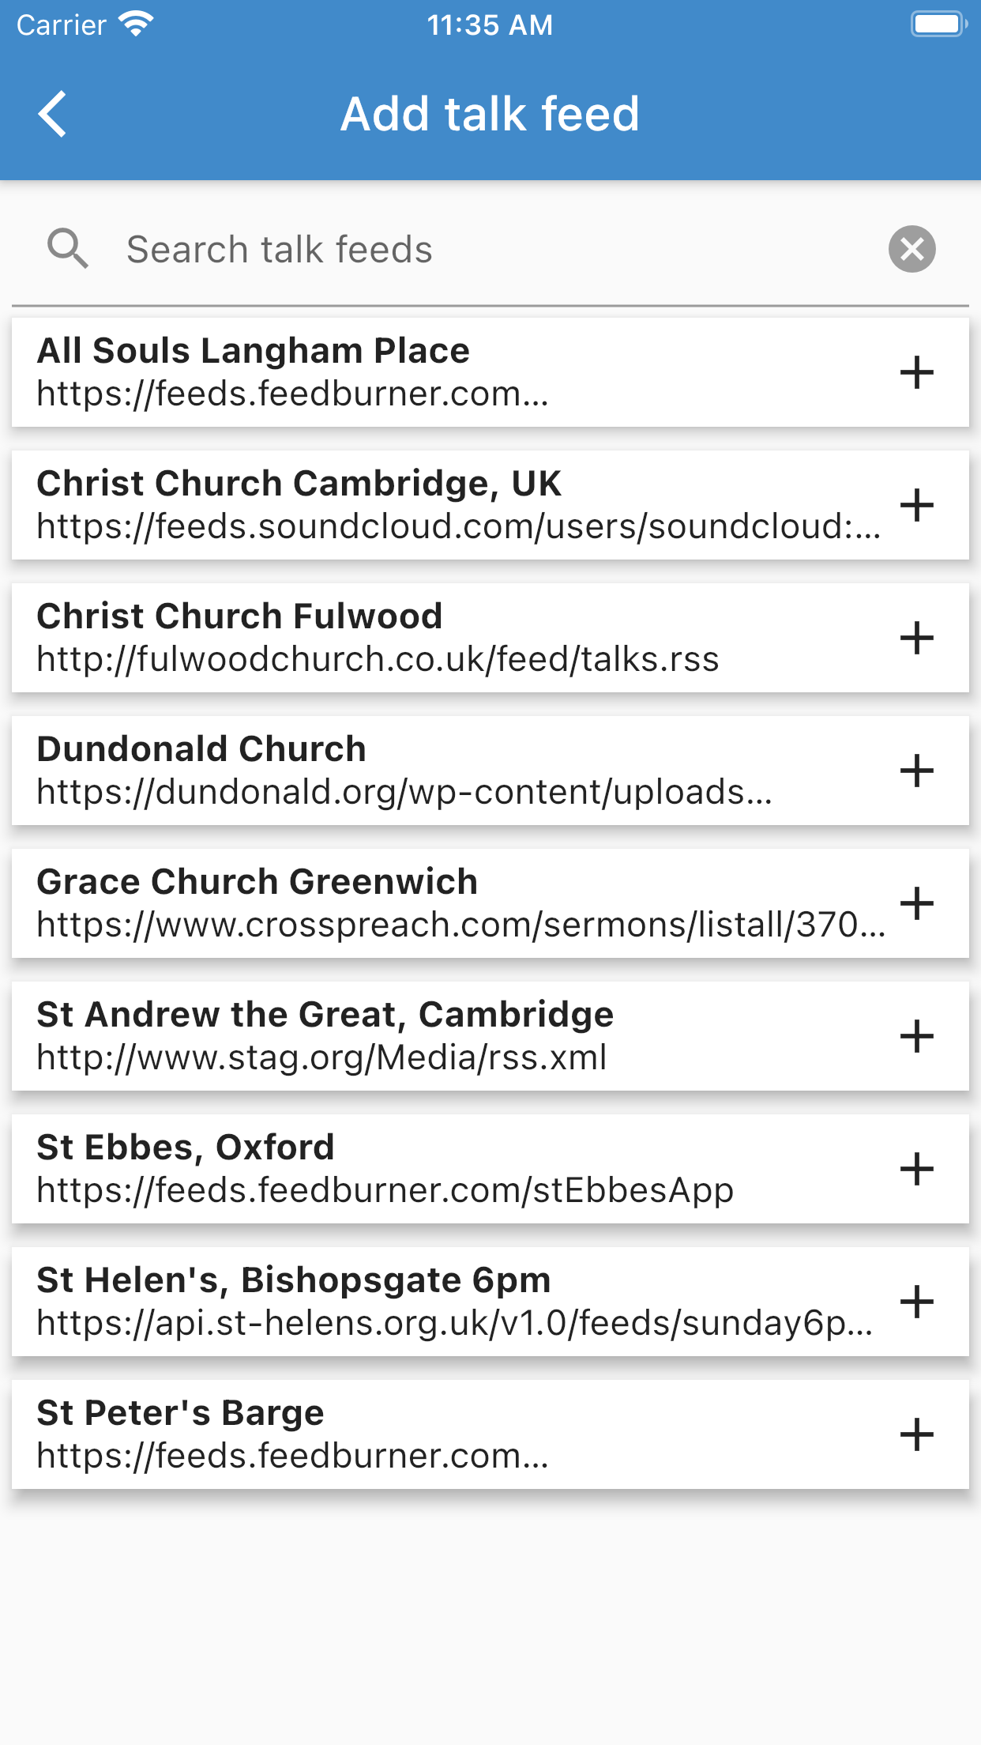Screen dimensions: 981x1745
Task: Add St Helen's, Bishopsgate 6pm feed
Action: click(916, 1302)
